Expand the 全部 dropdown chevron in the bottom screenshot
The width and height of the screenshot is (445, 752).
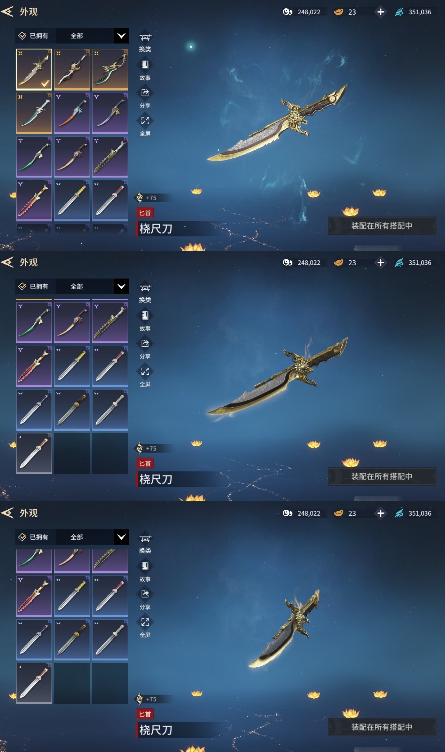pyautogui.click(x=121, y=537)
